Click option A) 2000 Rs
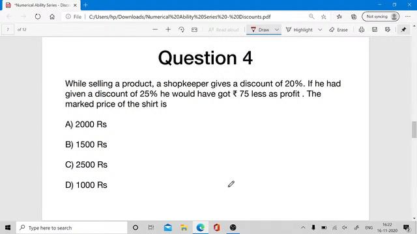417x234 pixels. tap(86, 124)
